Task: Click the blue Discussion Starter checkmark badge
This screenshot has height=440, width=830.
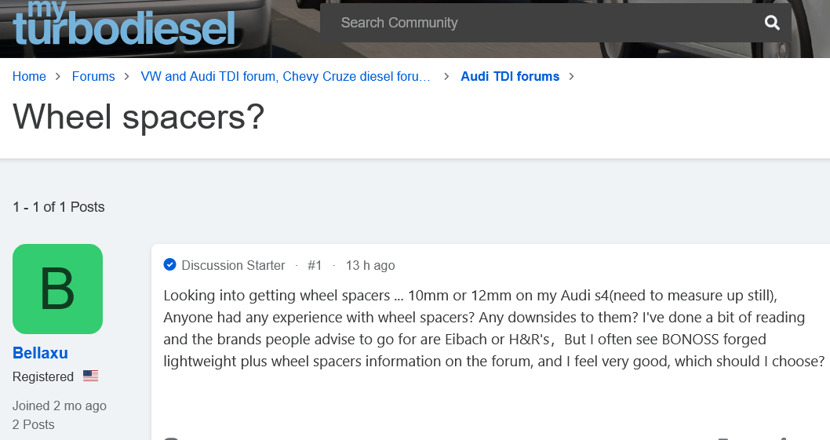Action: [169, 265]
